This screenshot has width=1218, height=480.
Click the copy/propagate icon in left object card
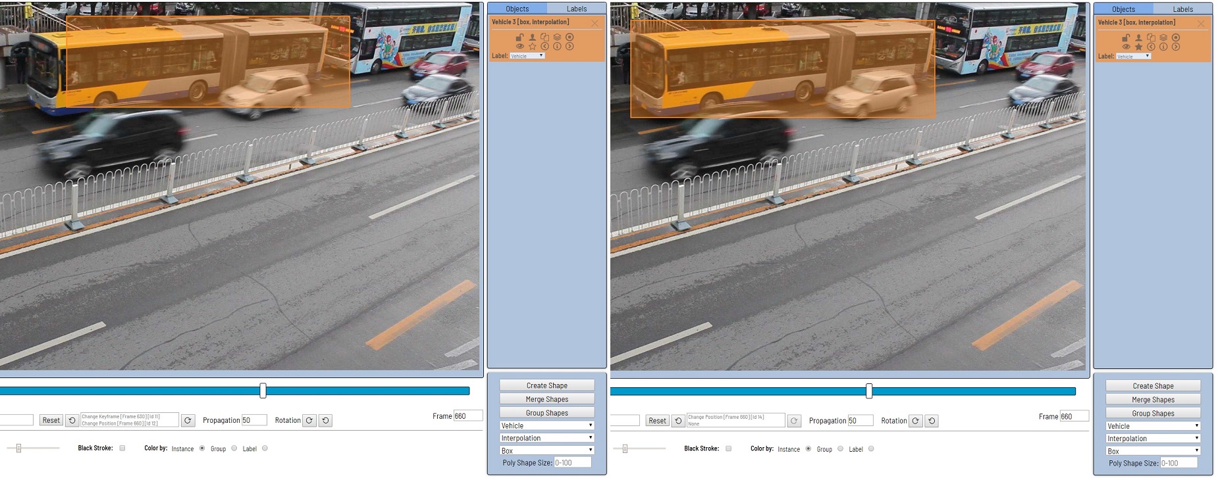click(544, 37)
